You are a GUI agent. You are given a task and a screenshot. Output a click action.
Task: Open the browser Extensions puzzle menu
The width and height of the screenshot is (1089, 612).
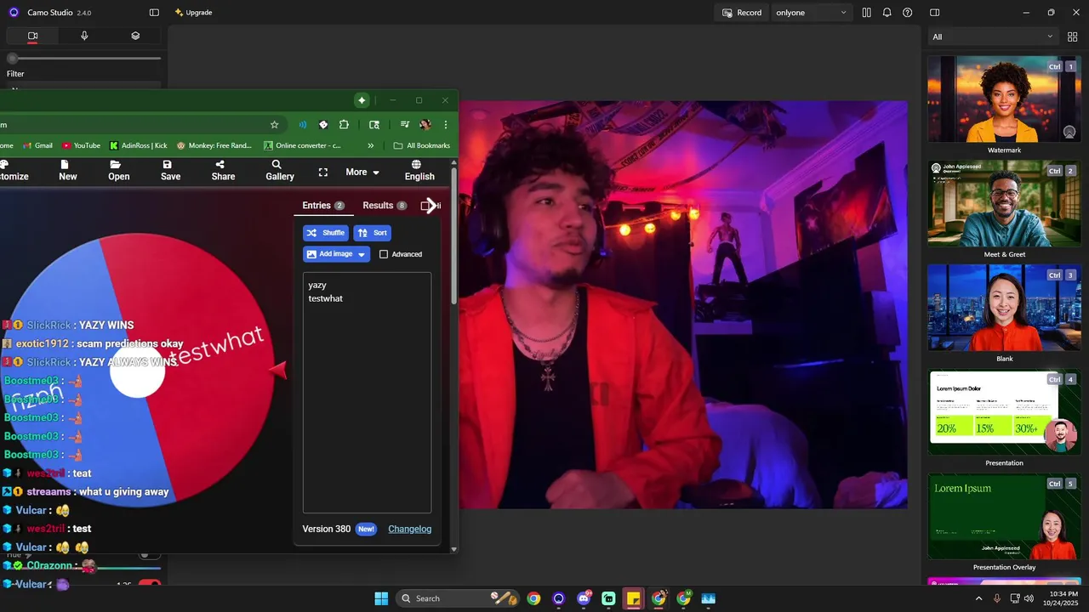point(344,125)
